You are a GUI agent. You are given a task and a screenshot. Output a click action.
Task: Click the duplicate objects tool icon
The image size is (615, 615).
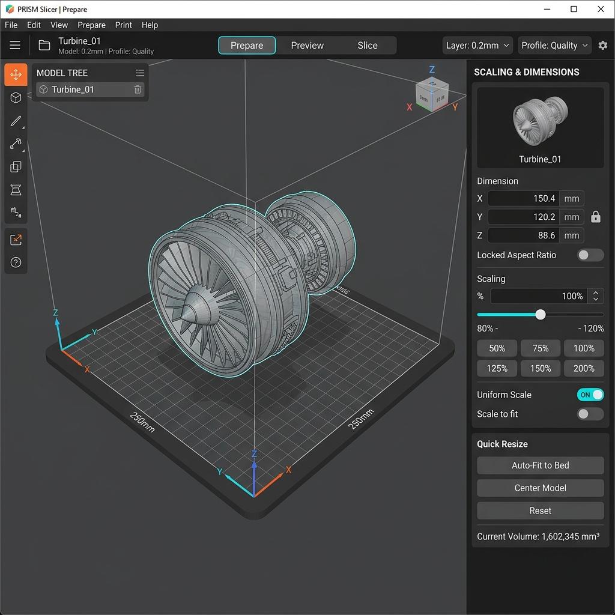pos(16,167)
